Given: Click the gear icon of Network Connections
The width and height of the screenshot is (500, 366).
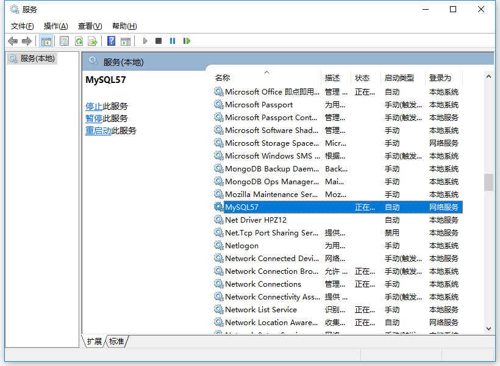Looking at the screenshot, I should 218,284.
